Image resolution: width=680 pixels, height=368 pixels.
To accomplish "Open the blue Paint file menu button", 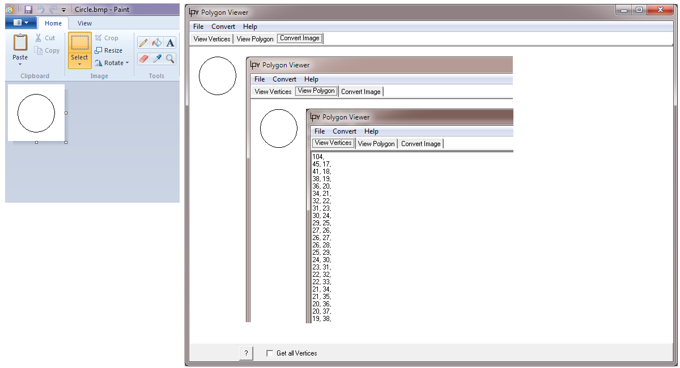I will click(x=21, y=23).
